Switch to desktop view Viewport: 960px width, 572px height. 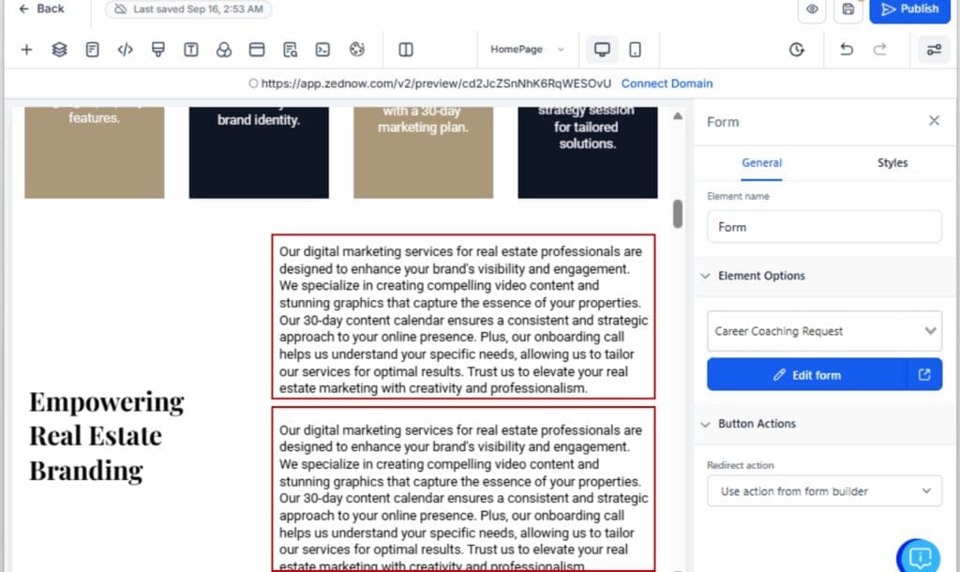pos(602,50)
